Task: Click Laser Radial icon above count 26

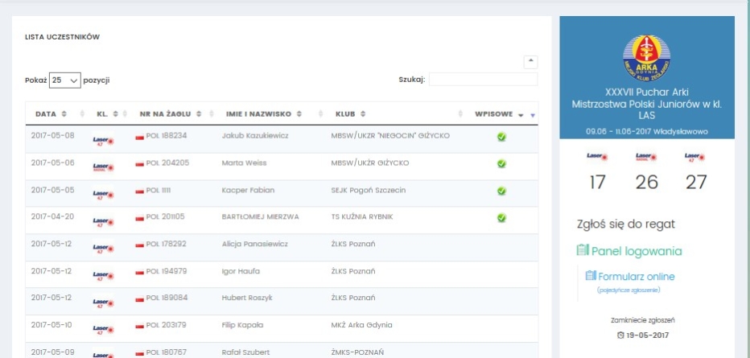Action: pos(646,156)
